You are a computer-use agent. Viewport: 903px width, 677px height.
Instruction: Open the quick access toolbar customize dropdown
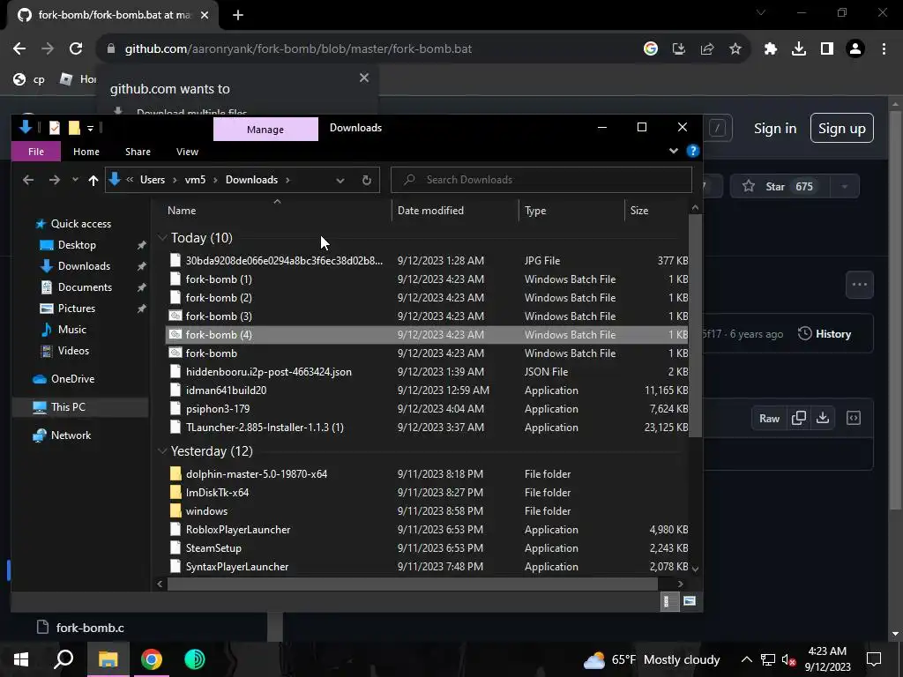click(x=91, y=129)
